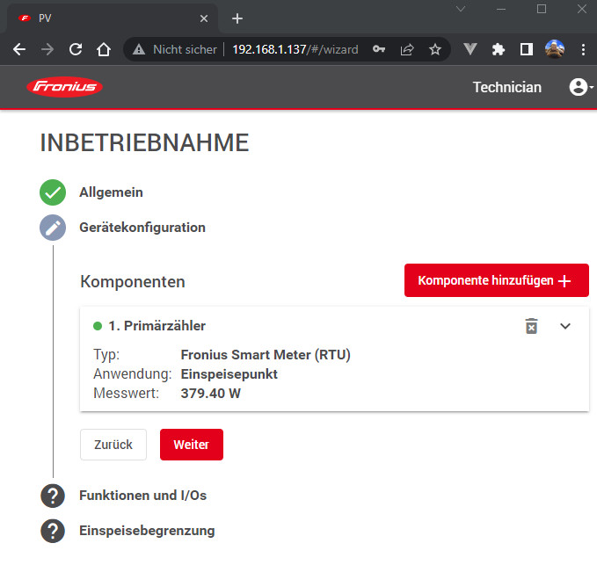
Task: Click the Gerätekonfiguration pencil step icon
Action: pyautogui.click(x=53, y=228)
